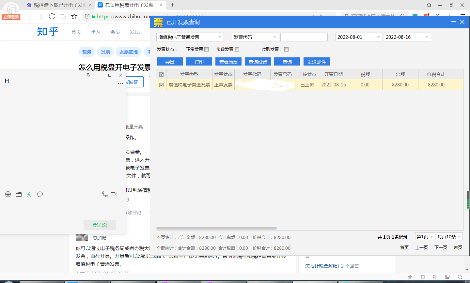
Task: Open chat history bubble icon
Action: 40,194
